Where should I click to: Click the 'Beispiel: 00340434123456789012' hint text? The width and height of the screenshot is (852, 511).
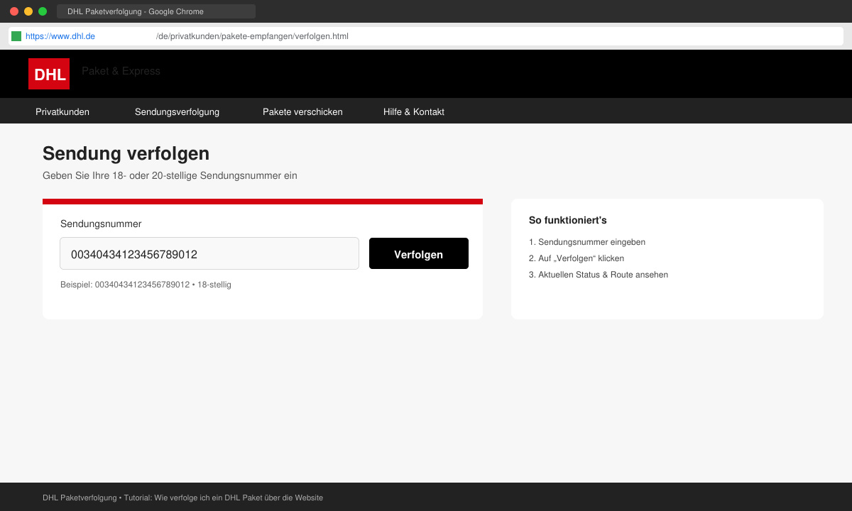[125, 285]
